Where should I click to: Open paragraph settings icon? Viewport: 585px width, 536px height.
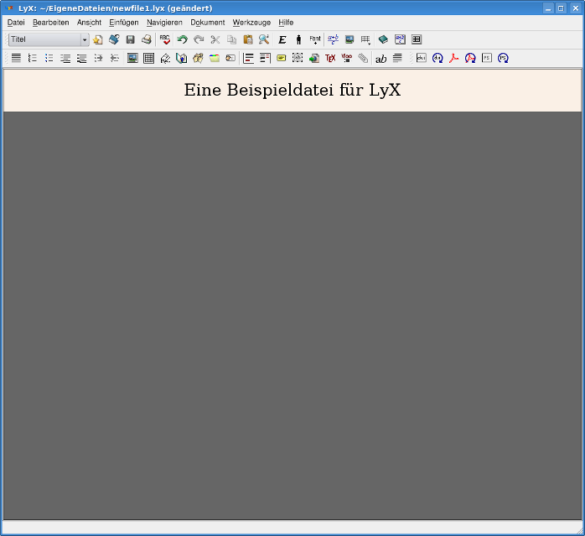397,58
